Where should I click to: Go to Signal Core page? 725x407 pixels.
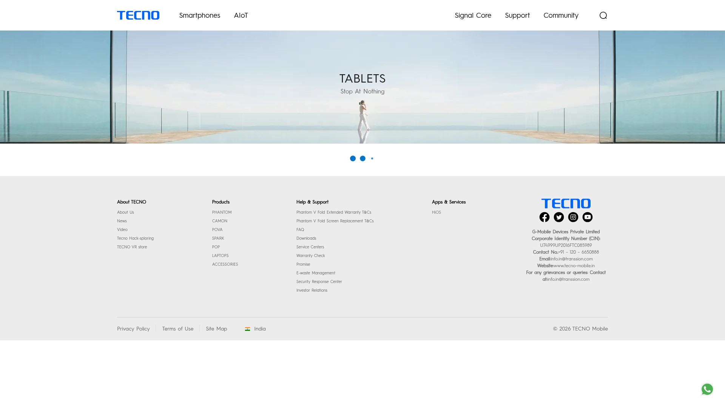click(473, 15)
